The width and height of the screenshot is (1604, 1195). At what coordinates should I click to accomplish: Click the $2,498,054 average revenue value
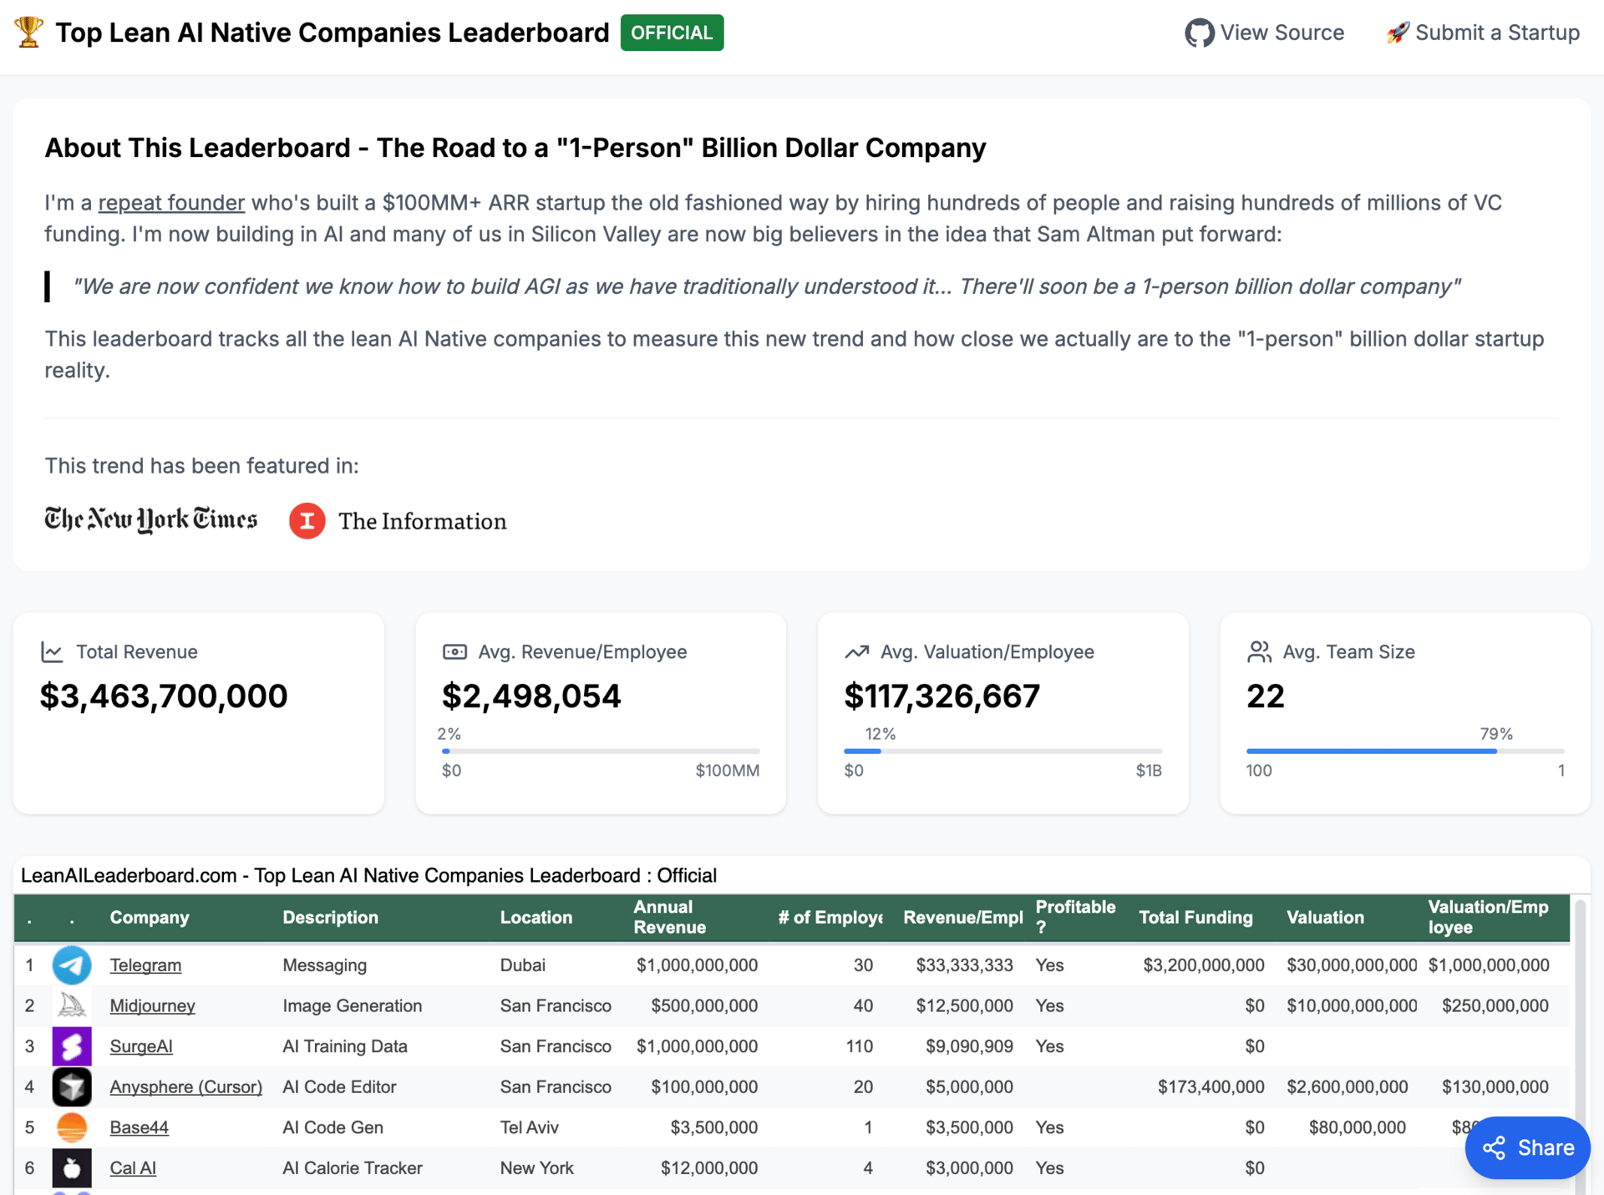[531, 696]
